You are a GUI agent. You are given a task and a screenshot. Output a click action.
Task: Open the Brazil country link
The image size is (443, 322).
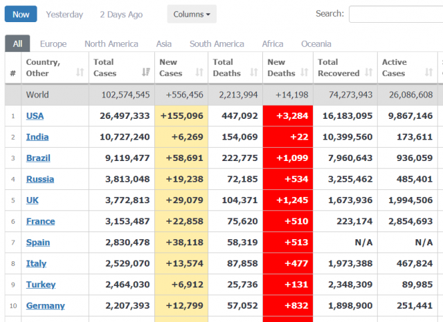(x=38, y=158)
